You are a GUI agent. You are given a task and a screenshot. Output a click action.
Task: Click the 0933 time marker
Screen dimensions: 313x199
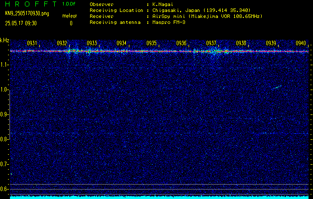[x=92, y=43]
